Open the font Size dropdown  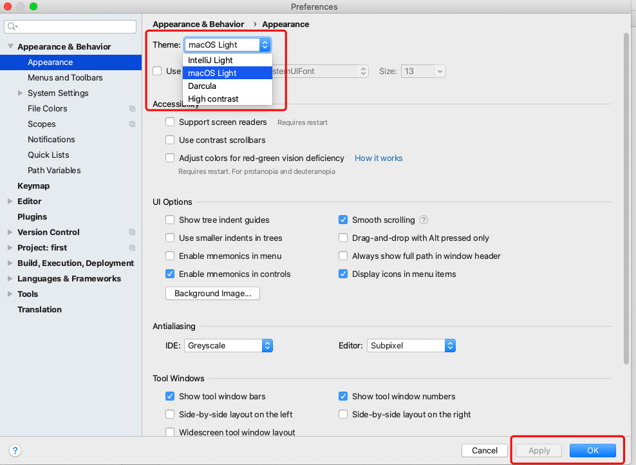click(424, 71)
